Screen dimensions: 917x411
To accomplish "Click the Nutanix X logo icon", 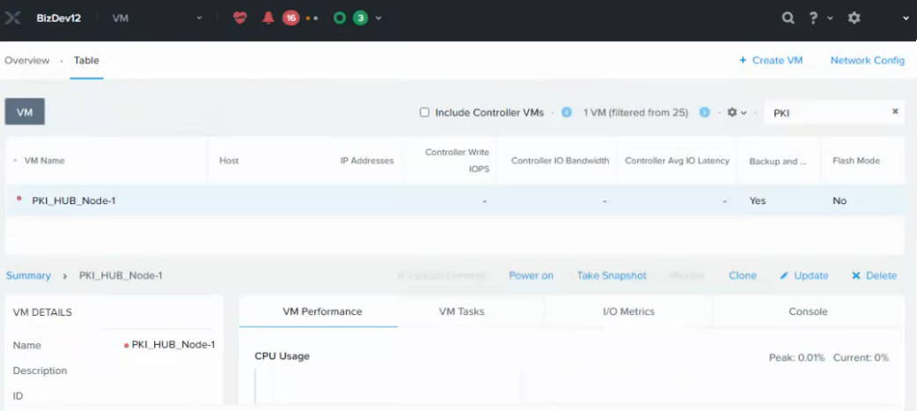I will [12, 18].
